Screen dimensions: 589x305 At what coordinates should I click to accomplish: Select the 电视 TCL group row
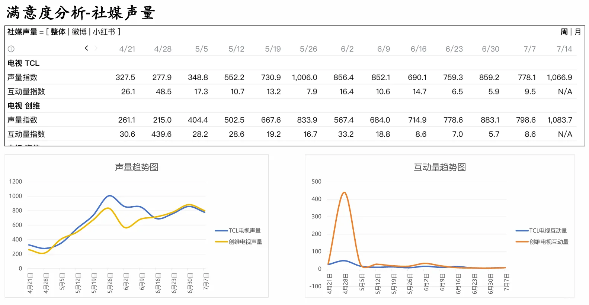[x=292, y=63]
